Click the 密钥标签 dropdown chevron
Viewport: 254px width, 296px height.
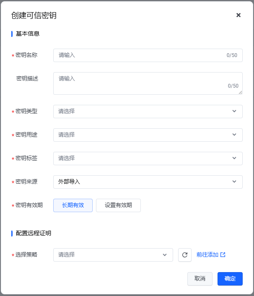[x=234, y=158]
